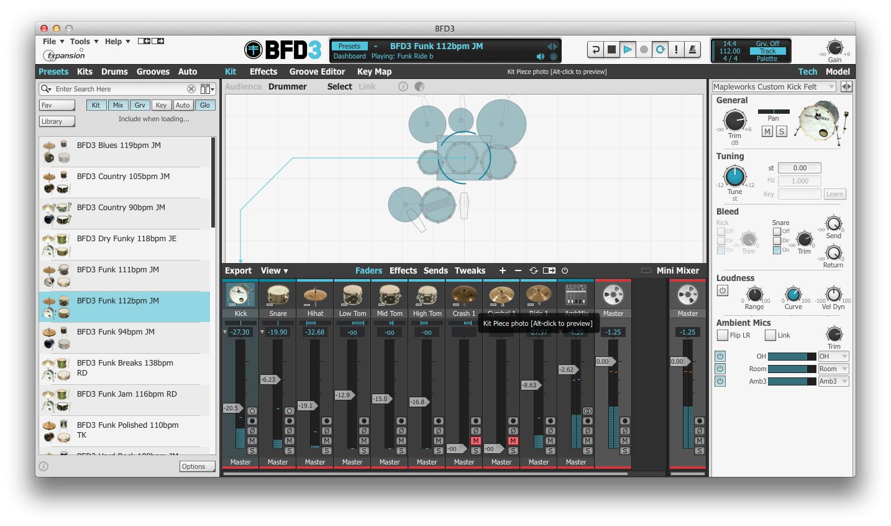Open the kit piece name dropdown
The width and height of the screenshot is (891, 526).
774,87
